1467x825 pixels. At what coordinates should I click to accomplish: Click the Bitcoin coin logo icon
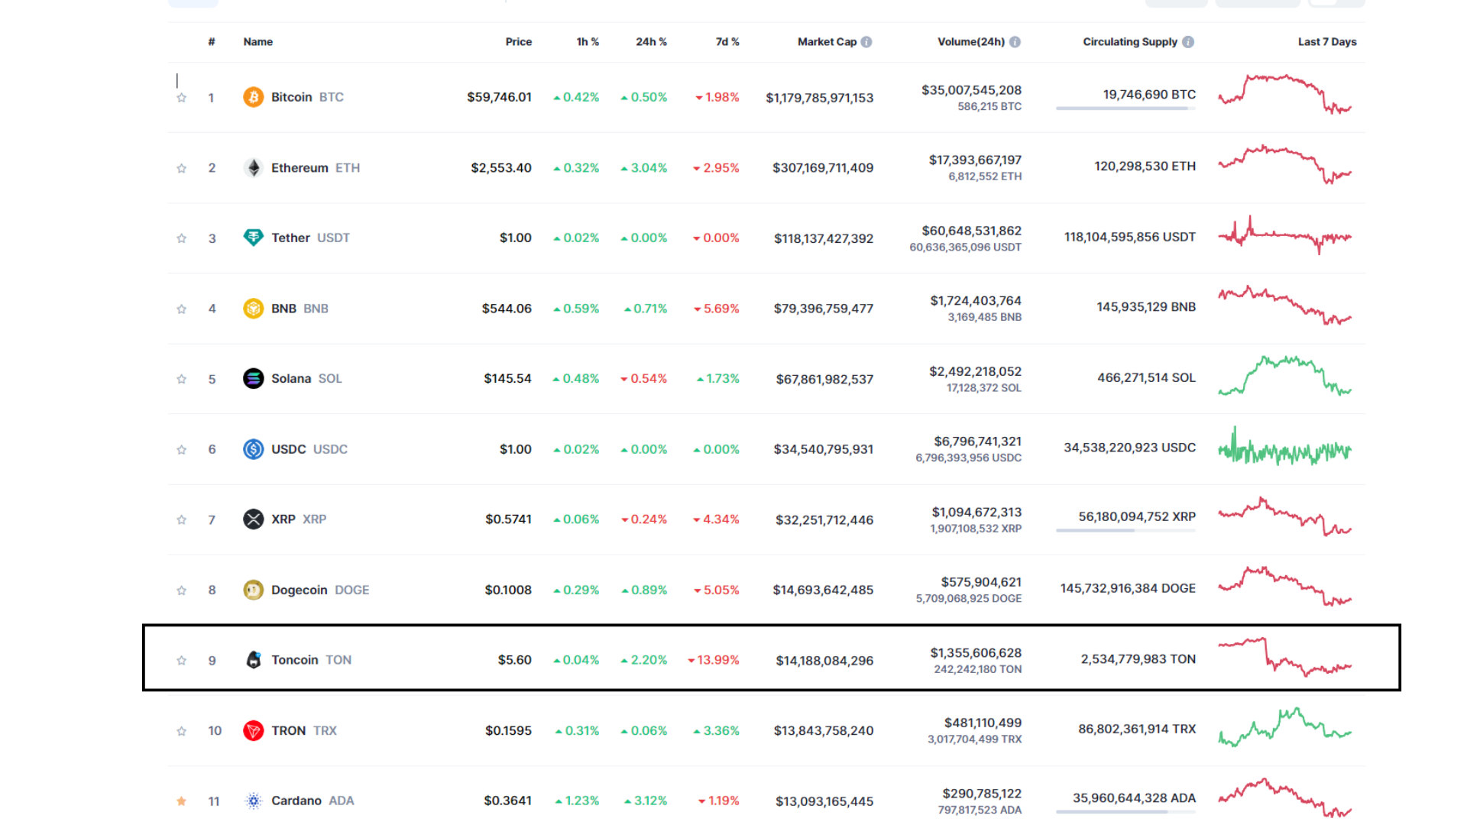tap(253, 97)
